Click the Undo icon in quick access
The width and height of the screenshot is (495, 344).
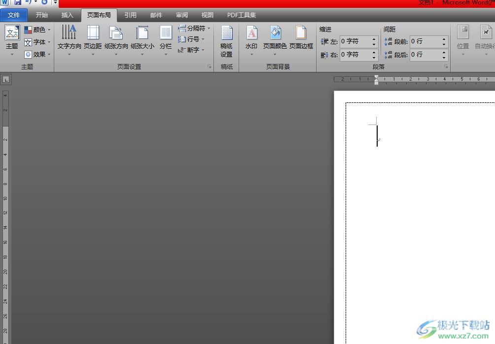[x=29, y=2]
